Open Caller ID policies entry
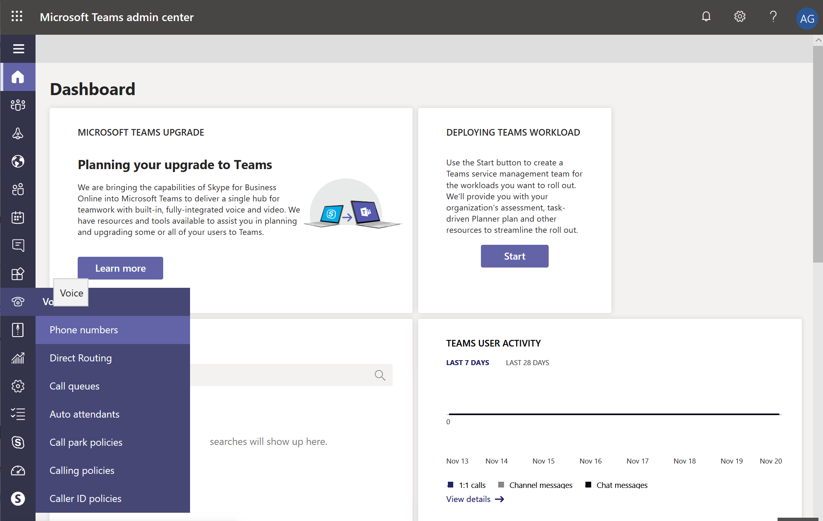The width and height of the screenshot is (823, 521). [113, 499]
